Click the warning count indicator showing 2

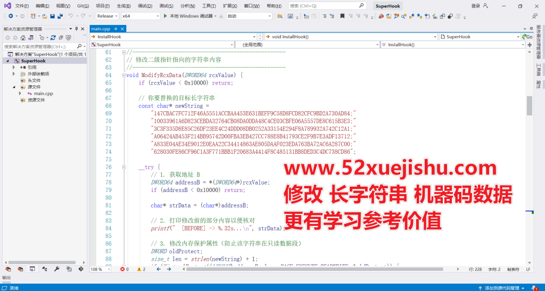click(141, 269)
